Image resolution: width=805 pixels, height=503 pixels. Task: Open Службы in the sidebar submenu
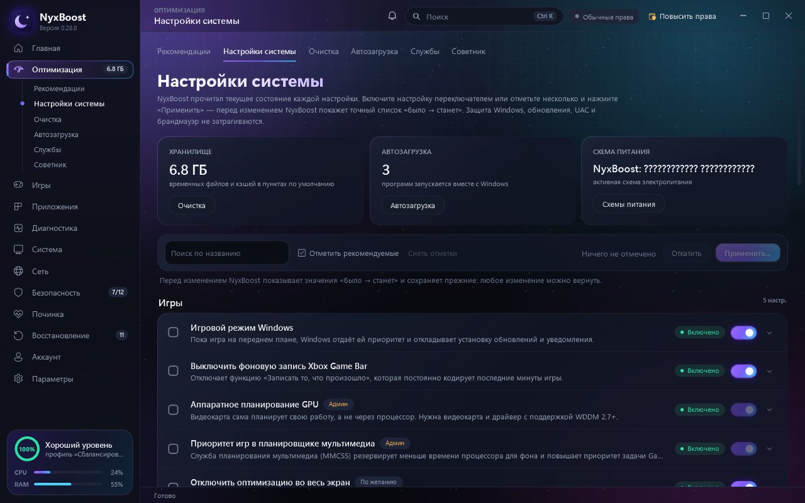tap(48, 150)
